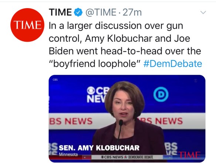Open the #DemDebate hashtag
Screen dimensions: 216x163
click(x=173, y=64)
